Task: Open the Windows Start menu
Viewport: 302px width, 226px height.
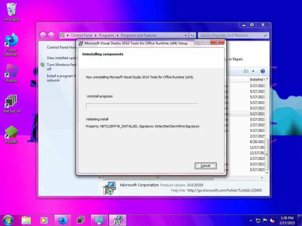Action: pyautogui.click(x=8, y=220)
